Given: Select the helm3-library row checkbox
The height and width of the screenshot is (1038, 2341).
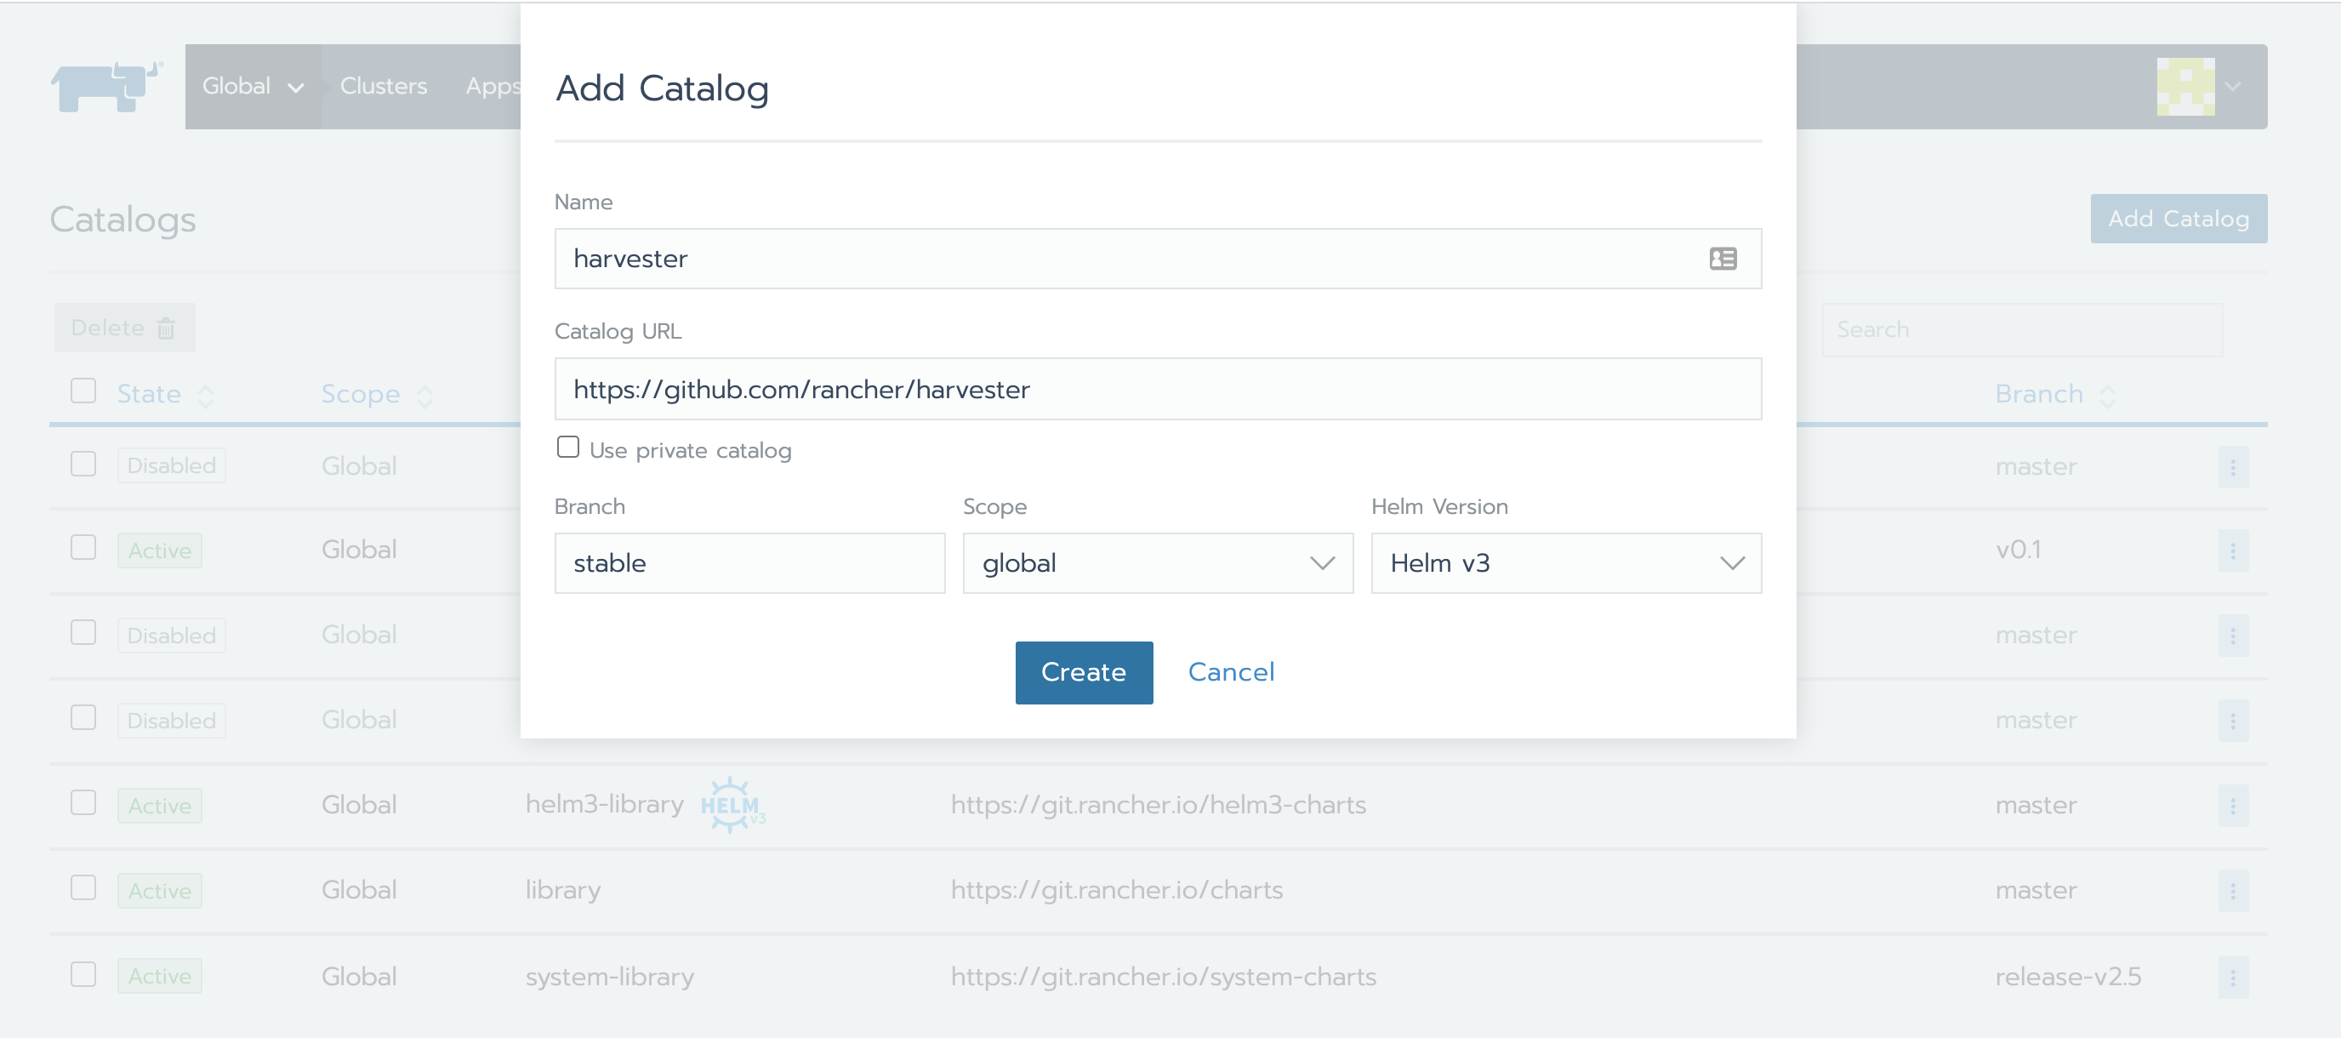Looking at the screenshot, I should click(83, 802).
